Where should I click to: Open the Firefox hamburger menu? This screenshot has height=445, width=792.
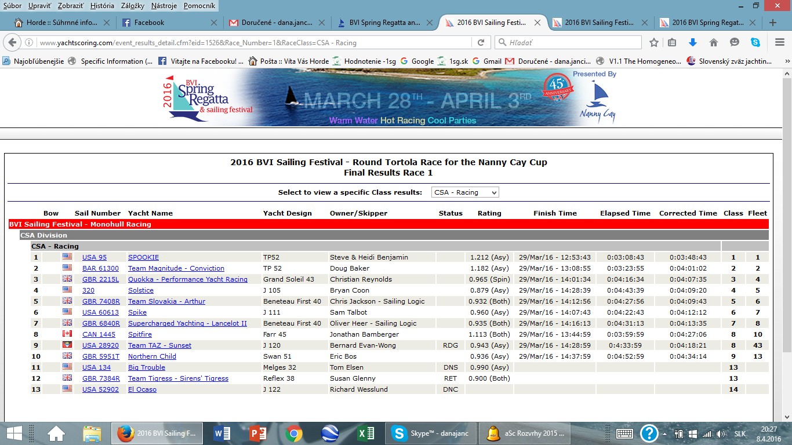[779, 42]
